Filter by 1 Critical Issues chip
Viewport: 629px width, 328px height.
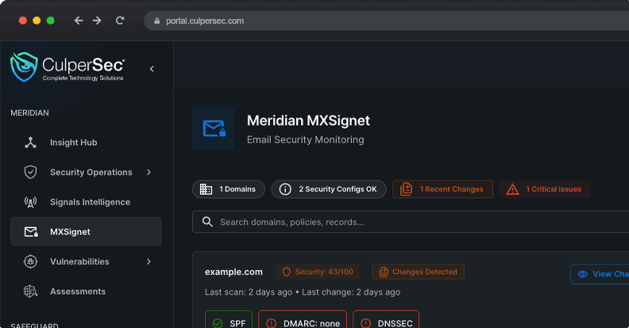click(545, 189)
